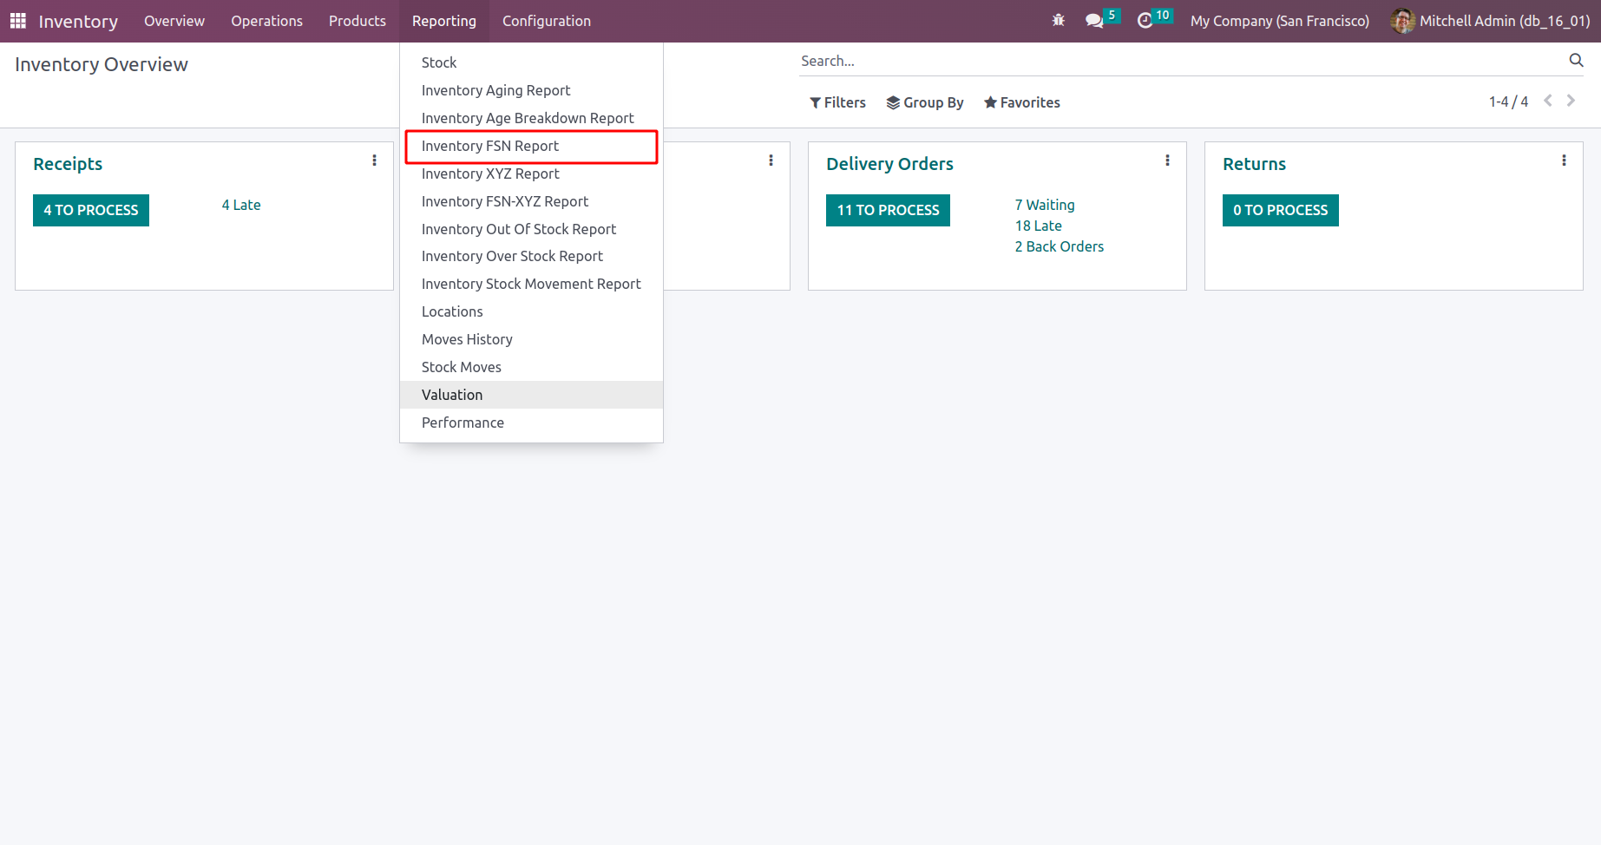The height and width of the screenshot is (845, 1601).
Task: Focus the Search input field
Action: tap(1180, 61)
